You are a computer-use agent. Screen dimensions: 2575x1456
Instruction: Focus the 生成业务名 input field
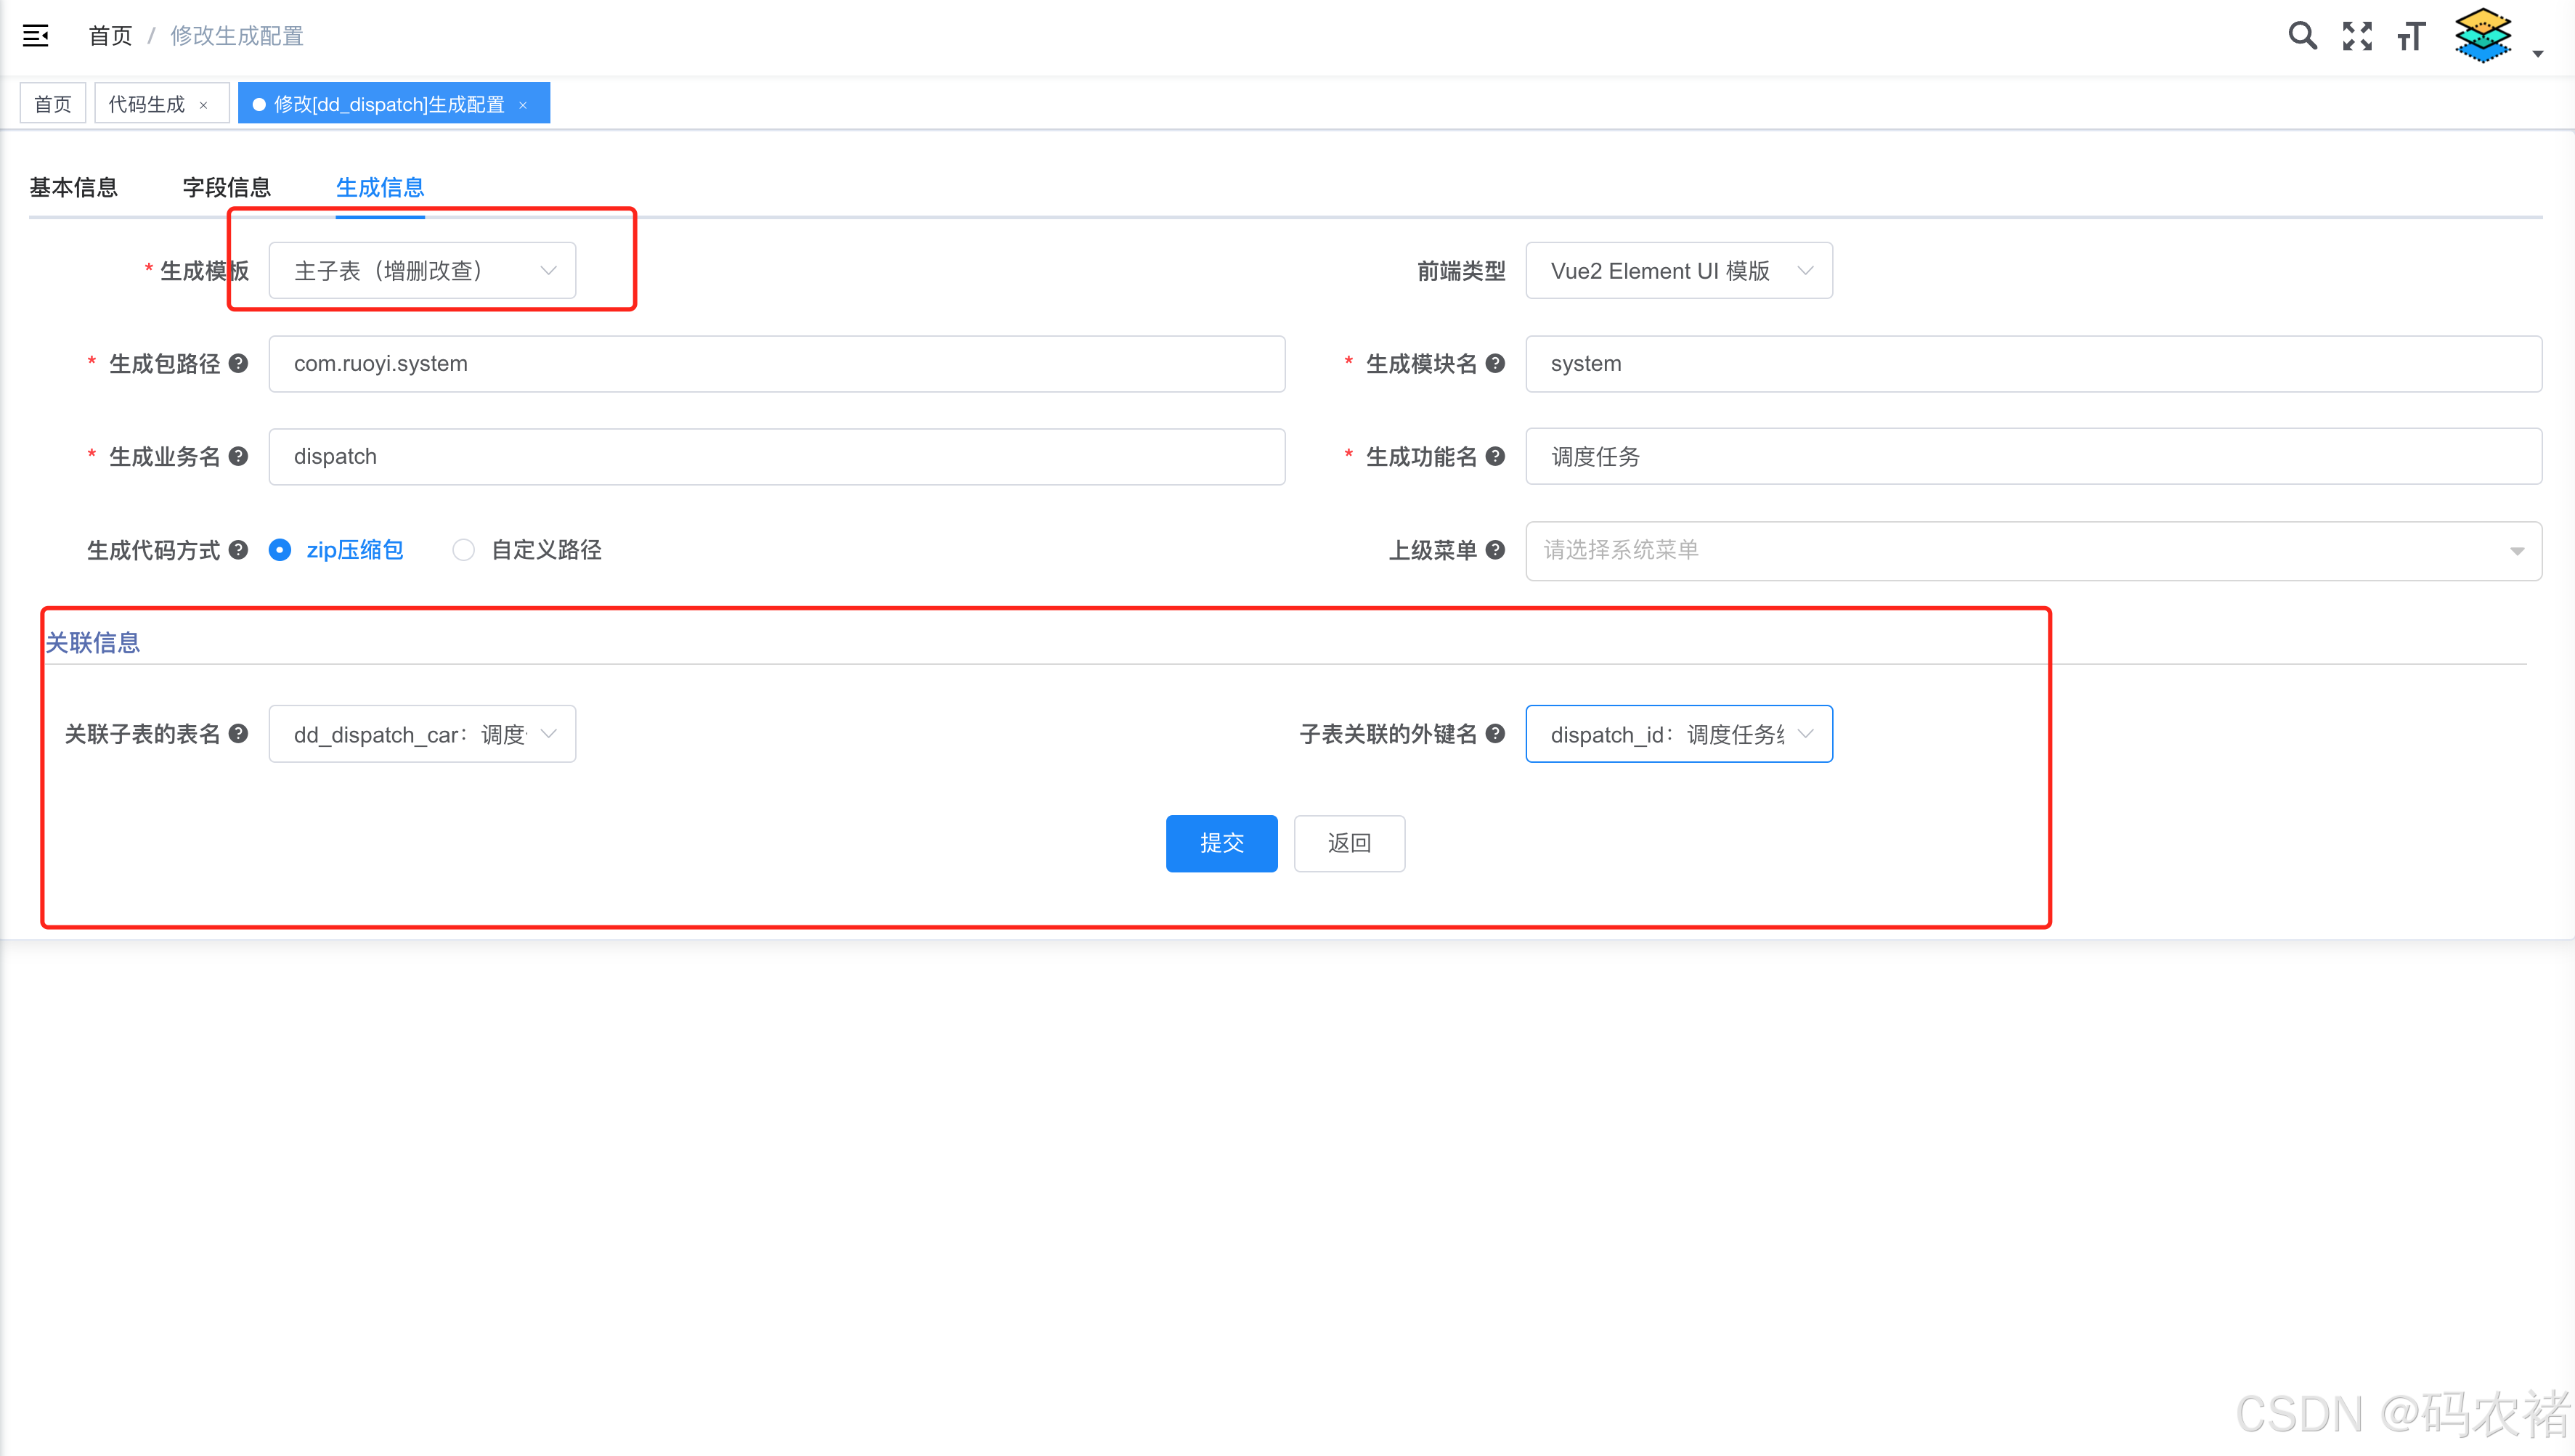[x=776, y=456]
